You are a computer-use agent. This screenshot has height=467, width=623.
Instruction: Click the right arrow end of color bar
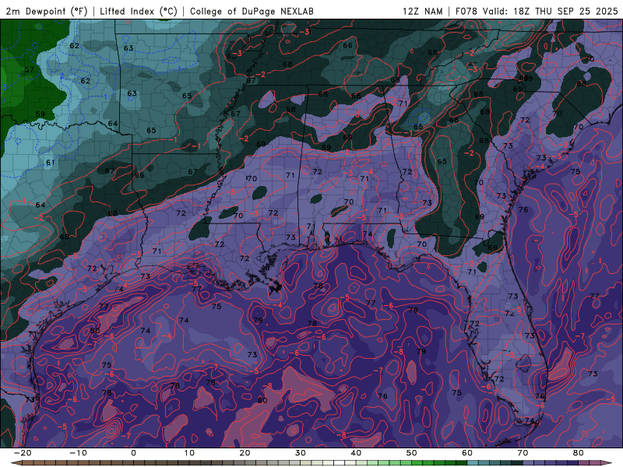tap(607, 463)
